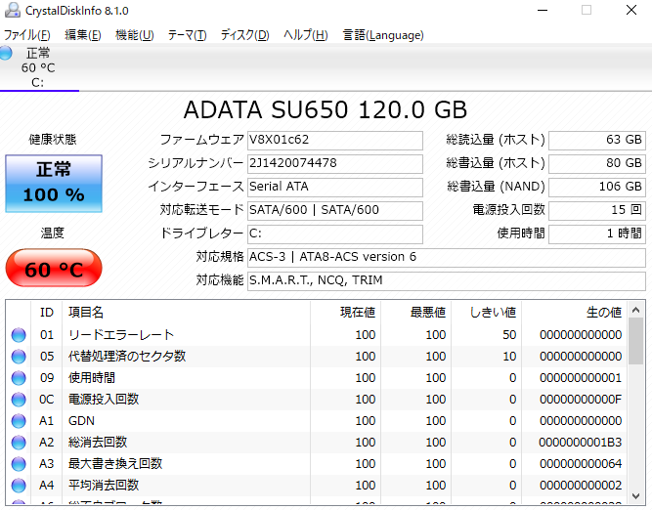The width and height of the screenshot is (652, 510).
Task: Select the リードエラーレート attribute row text
Action: 121,335
